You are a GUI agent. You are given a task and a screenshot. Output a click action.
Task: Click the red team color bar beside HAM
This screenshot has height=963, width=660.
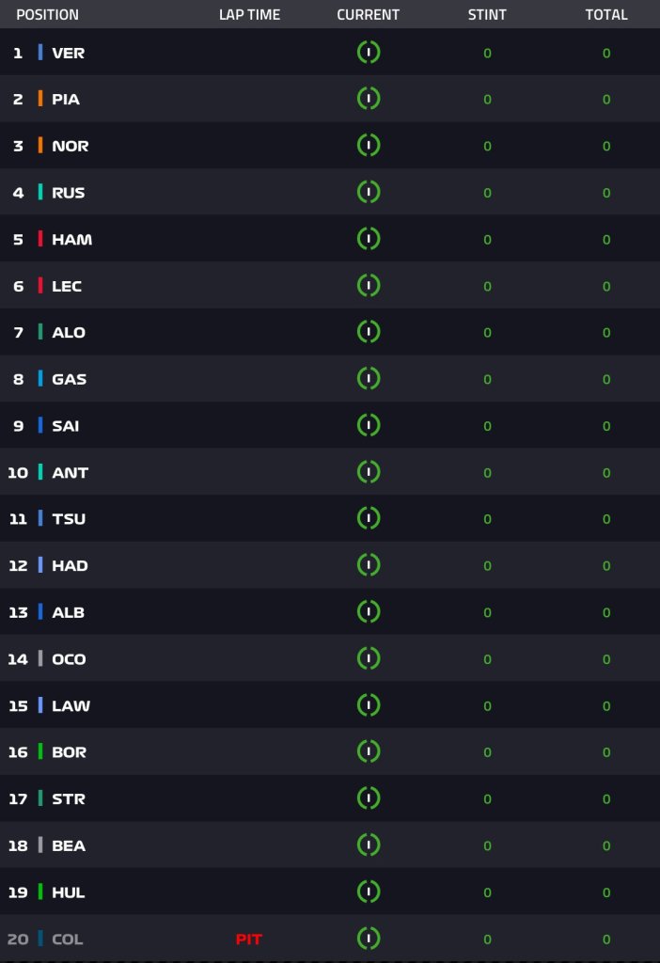point(39,238)
